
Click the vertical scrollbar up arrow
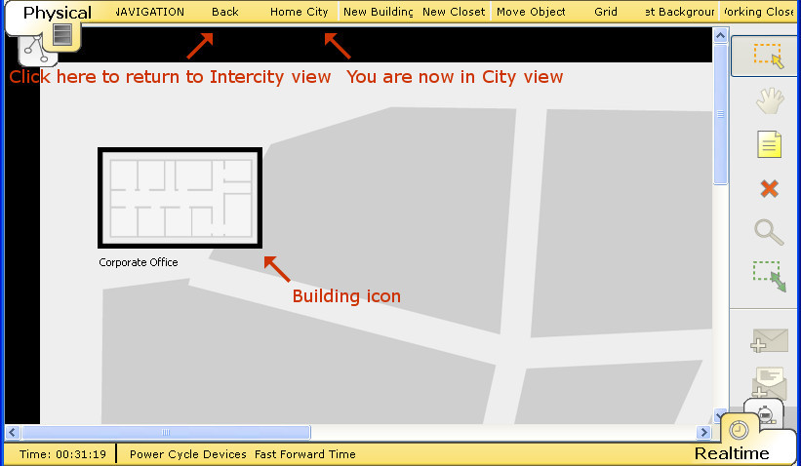[720, 36]
